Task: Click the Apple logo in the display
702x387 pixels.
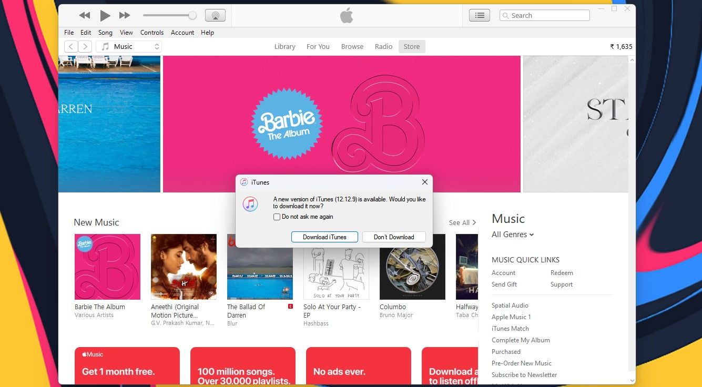Action: tap(346, 16)
